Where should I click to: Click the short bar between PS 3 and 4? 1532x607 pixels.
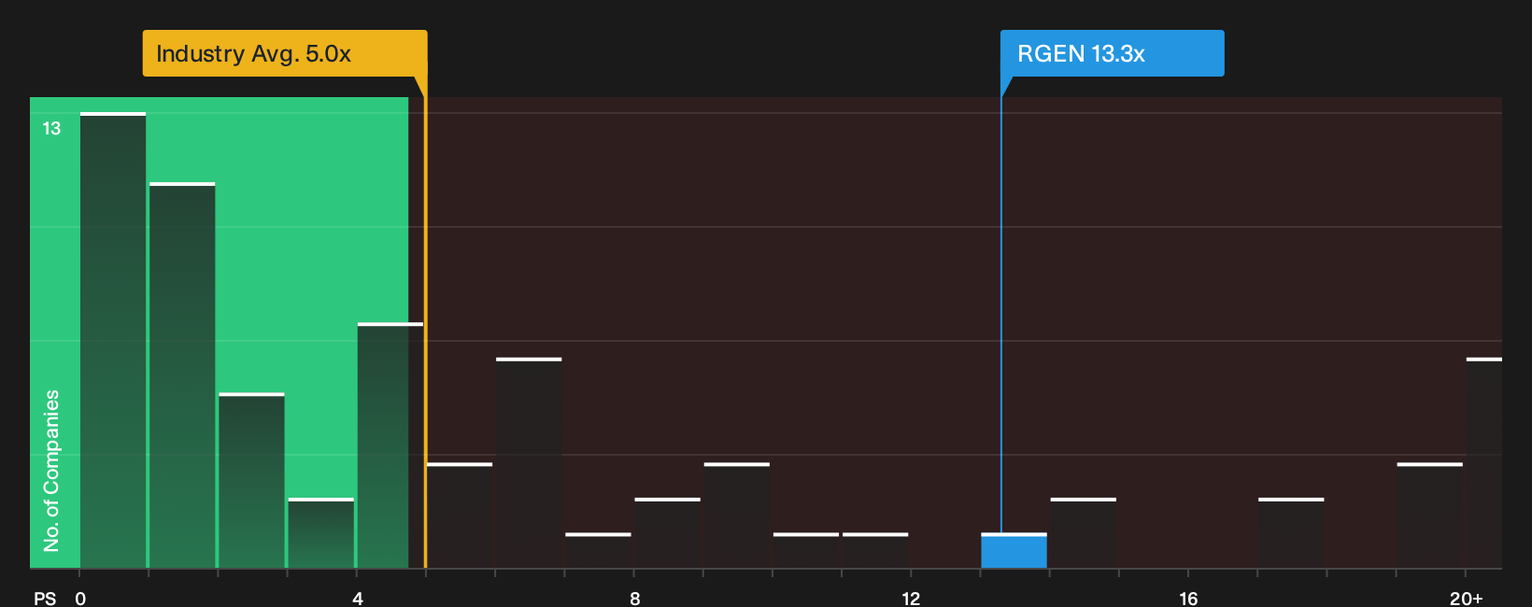320,533
